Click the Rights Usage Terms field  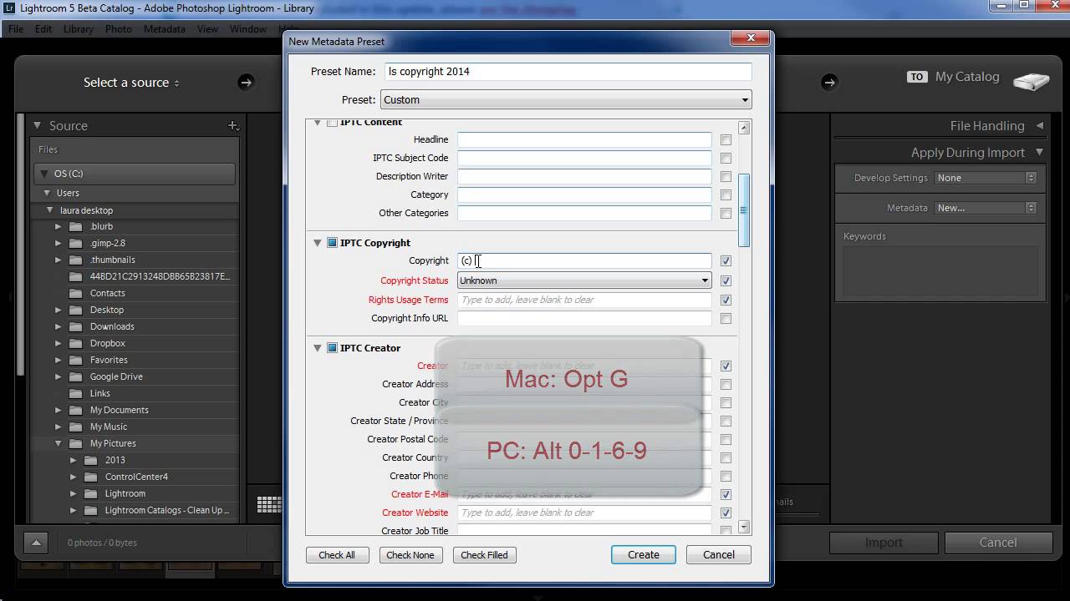click(584, 300)
